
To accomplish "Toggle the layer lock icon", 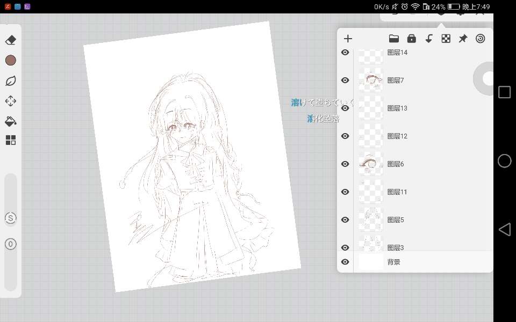I will click(x=411, y=39).
